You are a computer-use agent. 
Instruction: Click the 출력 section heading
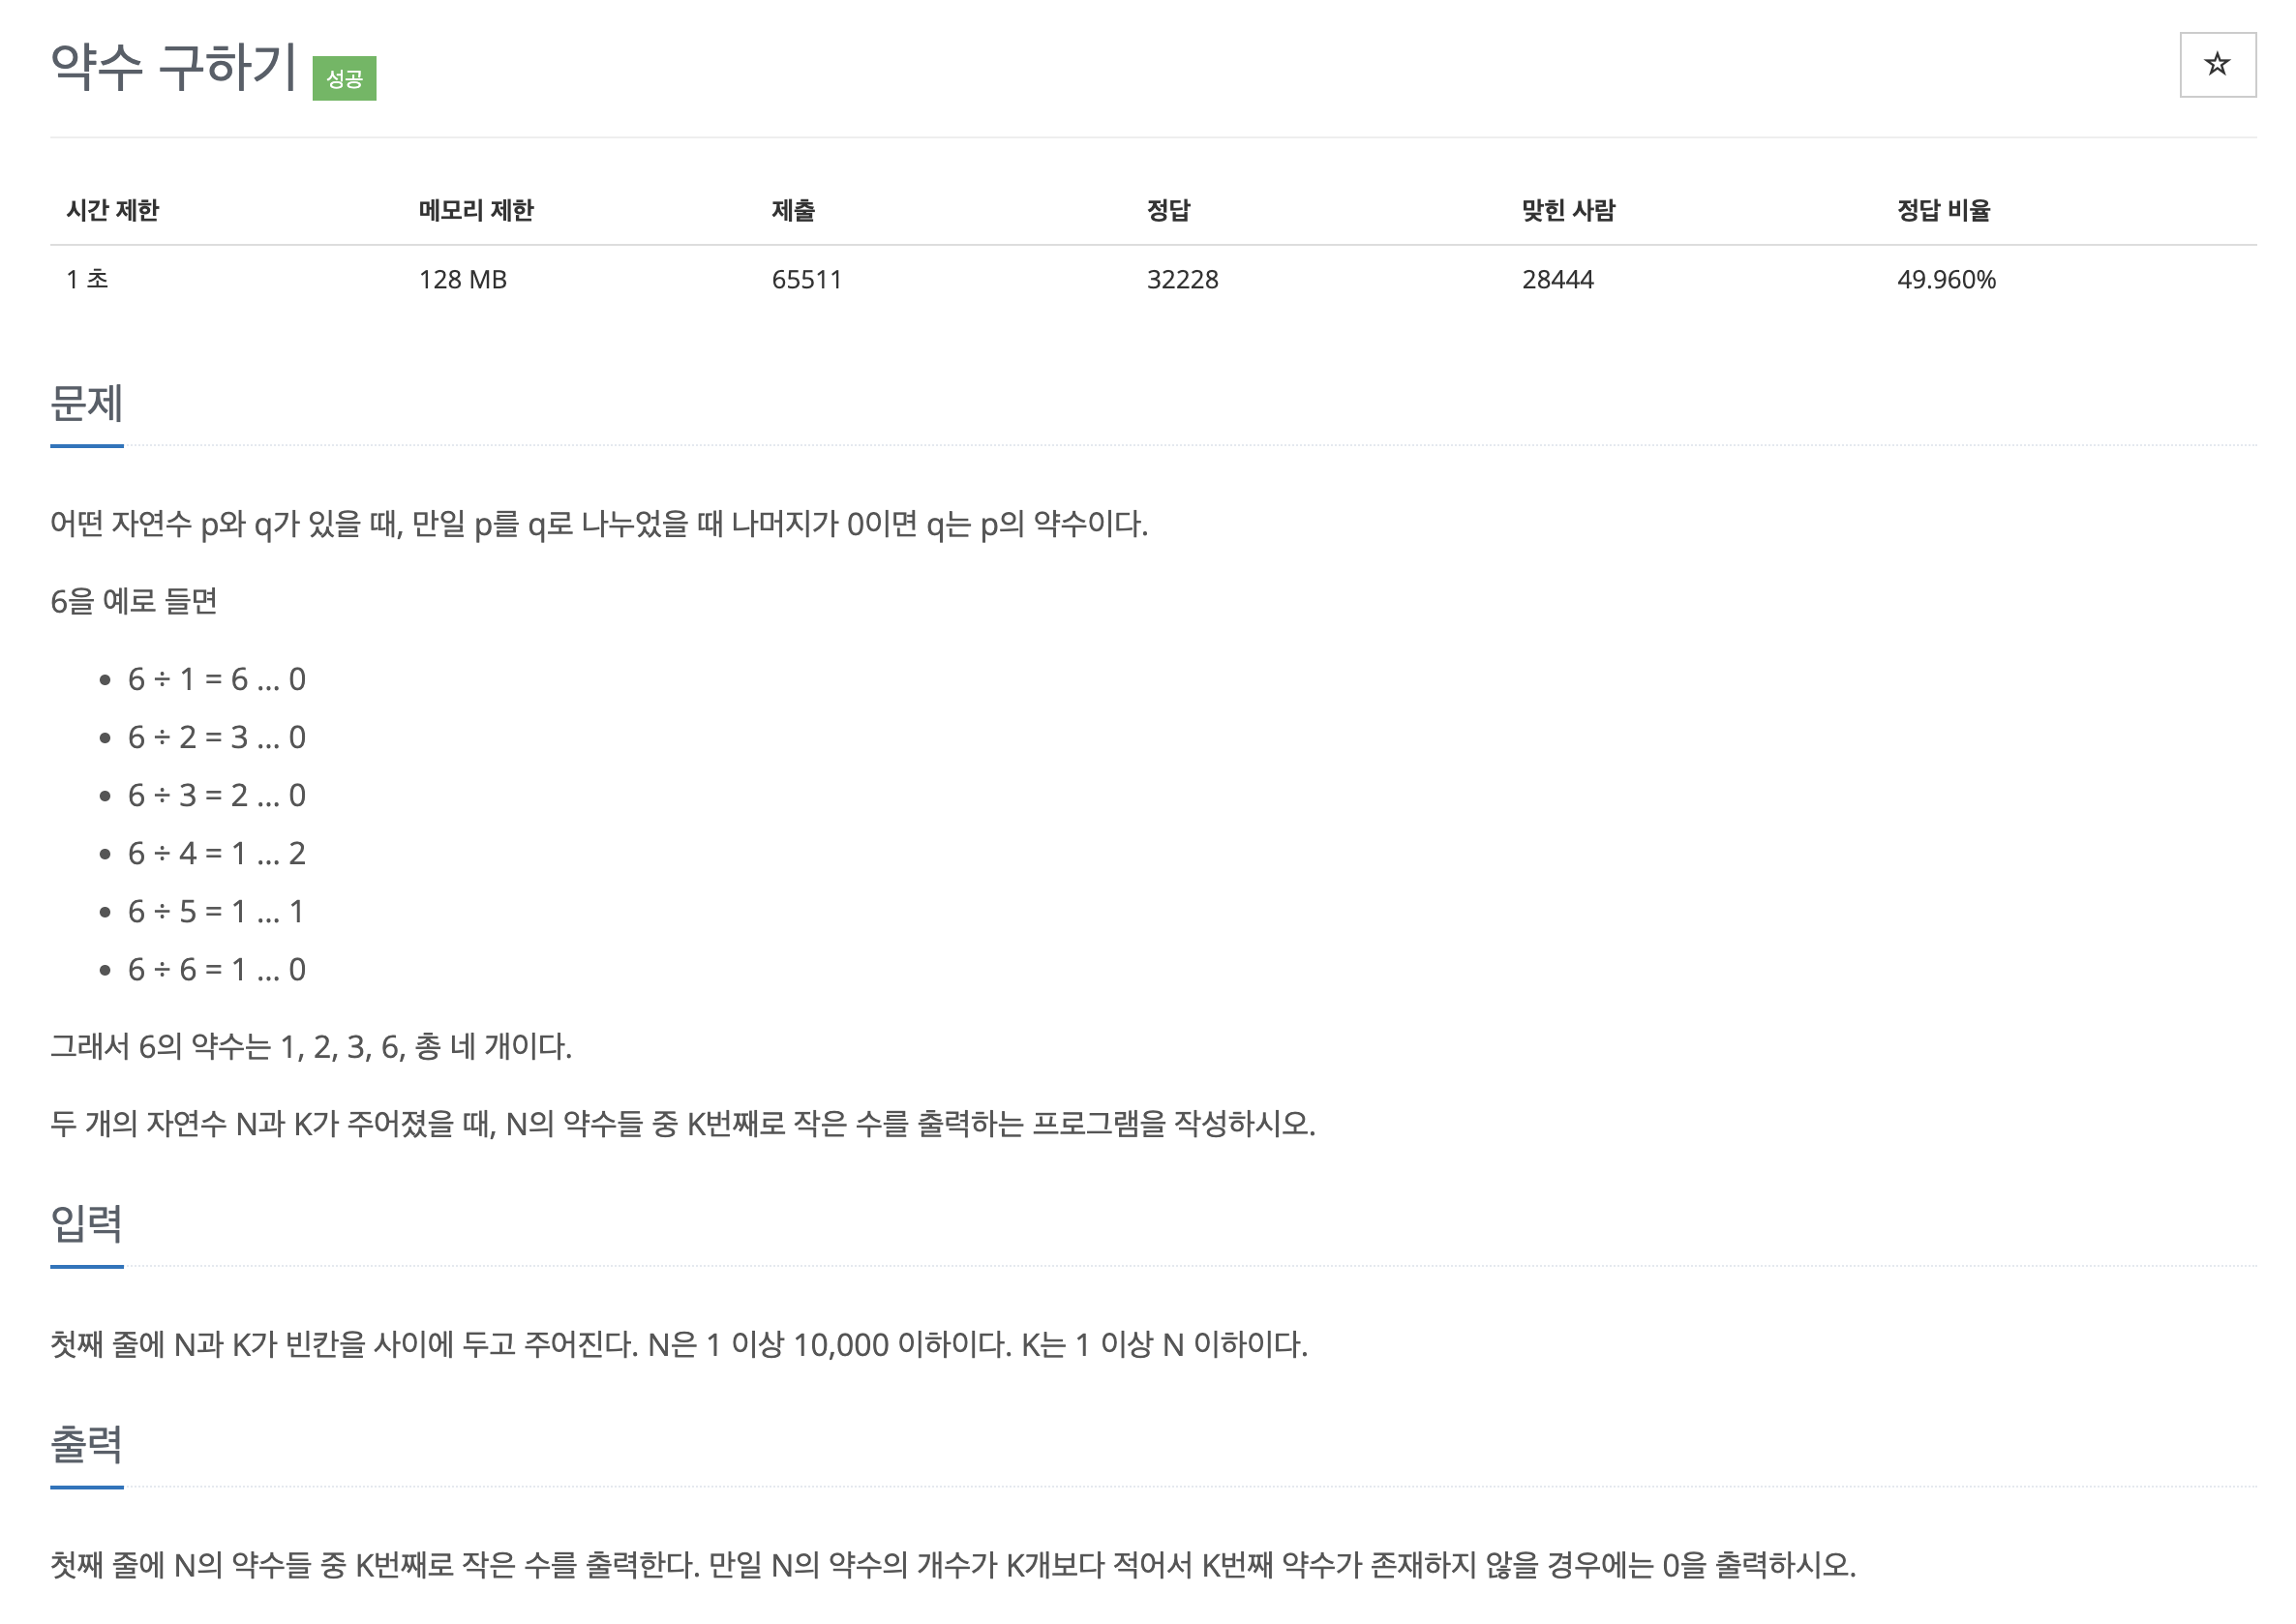click(x=87, y=1445)
